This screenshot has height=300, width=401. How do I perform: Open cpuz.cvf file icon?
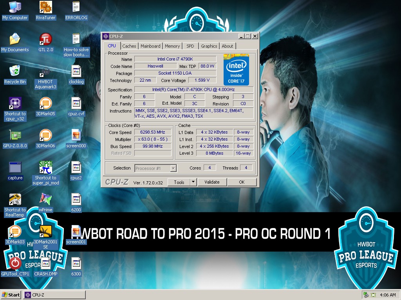tap(76, 107)
